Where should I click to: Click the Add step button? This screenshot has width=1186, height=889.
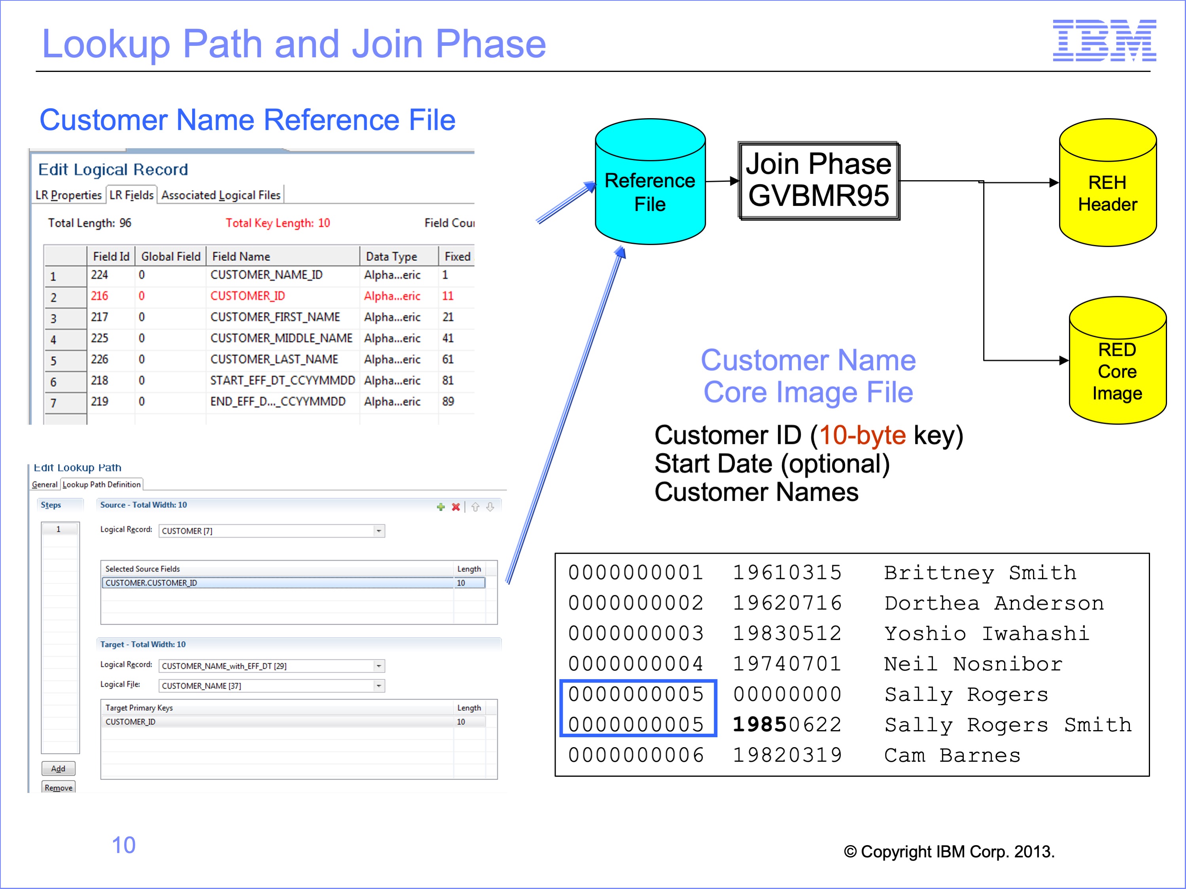(x=59, y=768)
